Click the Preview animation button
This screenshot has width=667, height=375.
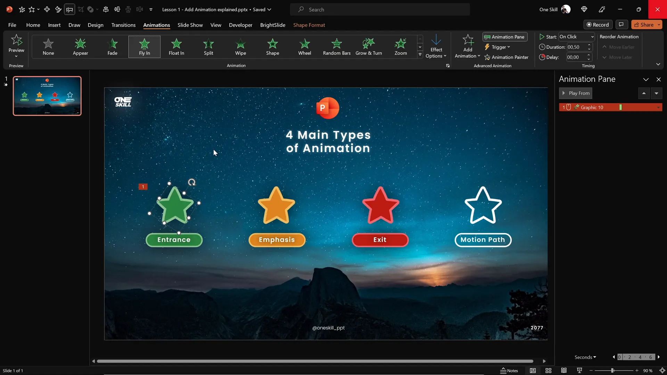click(16, 43)
